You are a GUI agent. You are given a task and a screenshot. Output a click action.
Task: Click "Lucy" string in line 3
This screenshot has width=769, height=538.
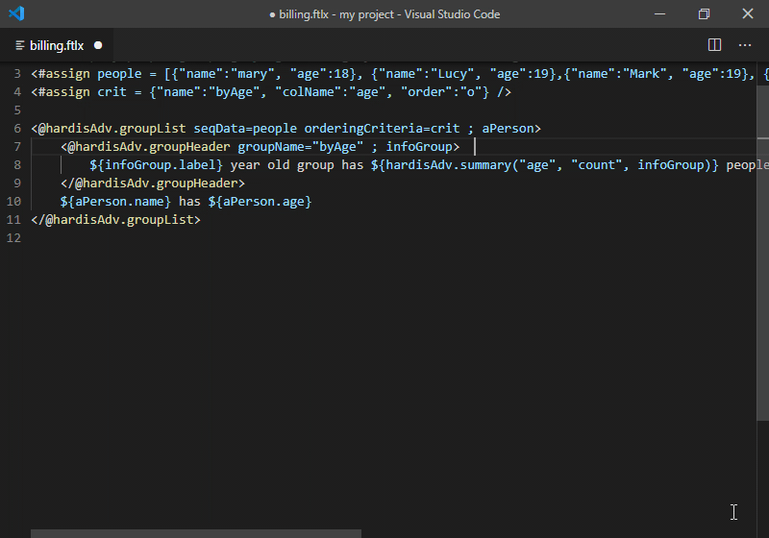(452, 74)
